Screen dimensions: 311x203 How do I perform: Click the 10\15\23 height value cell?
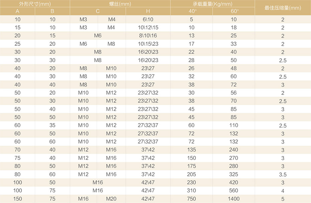coord(148,44)
